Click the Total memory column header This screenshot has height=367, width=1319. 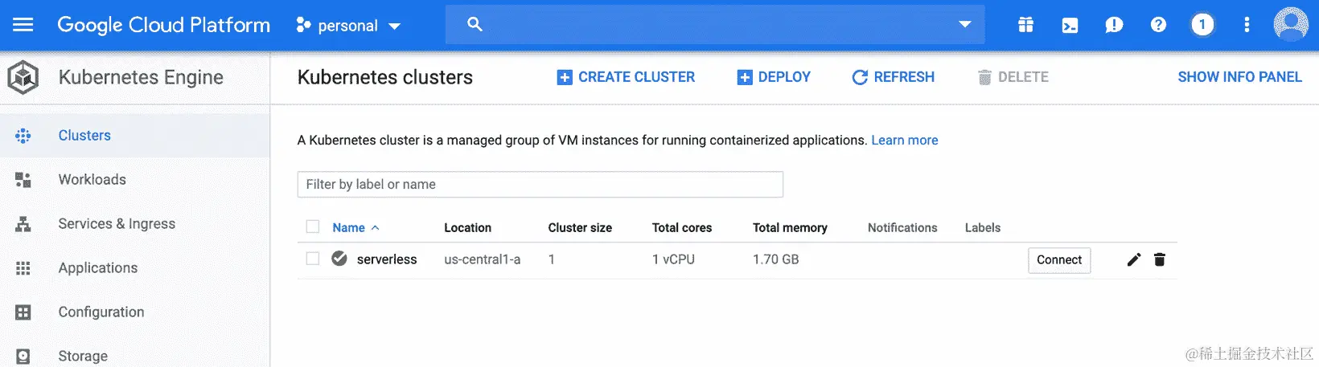[790, 228]
